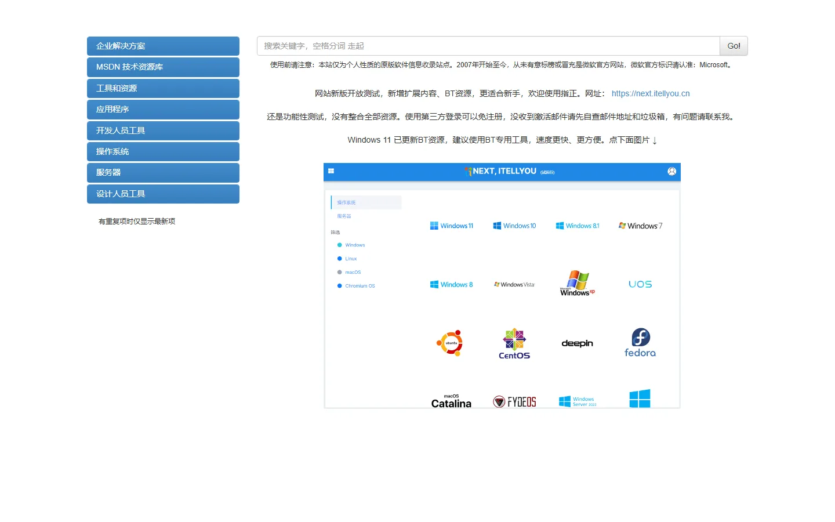Click the fedora logo in preview
Screen dimensions: 835x522
click(640, 343)
